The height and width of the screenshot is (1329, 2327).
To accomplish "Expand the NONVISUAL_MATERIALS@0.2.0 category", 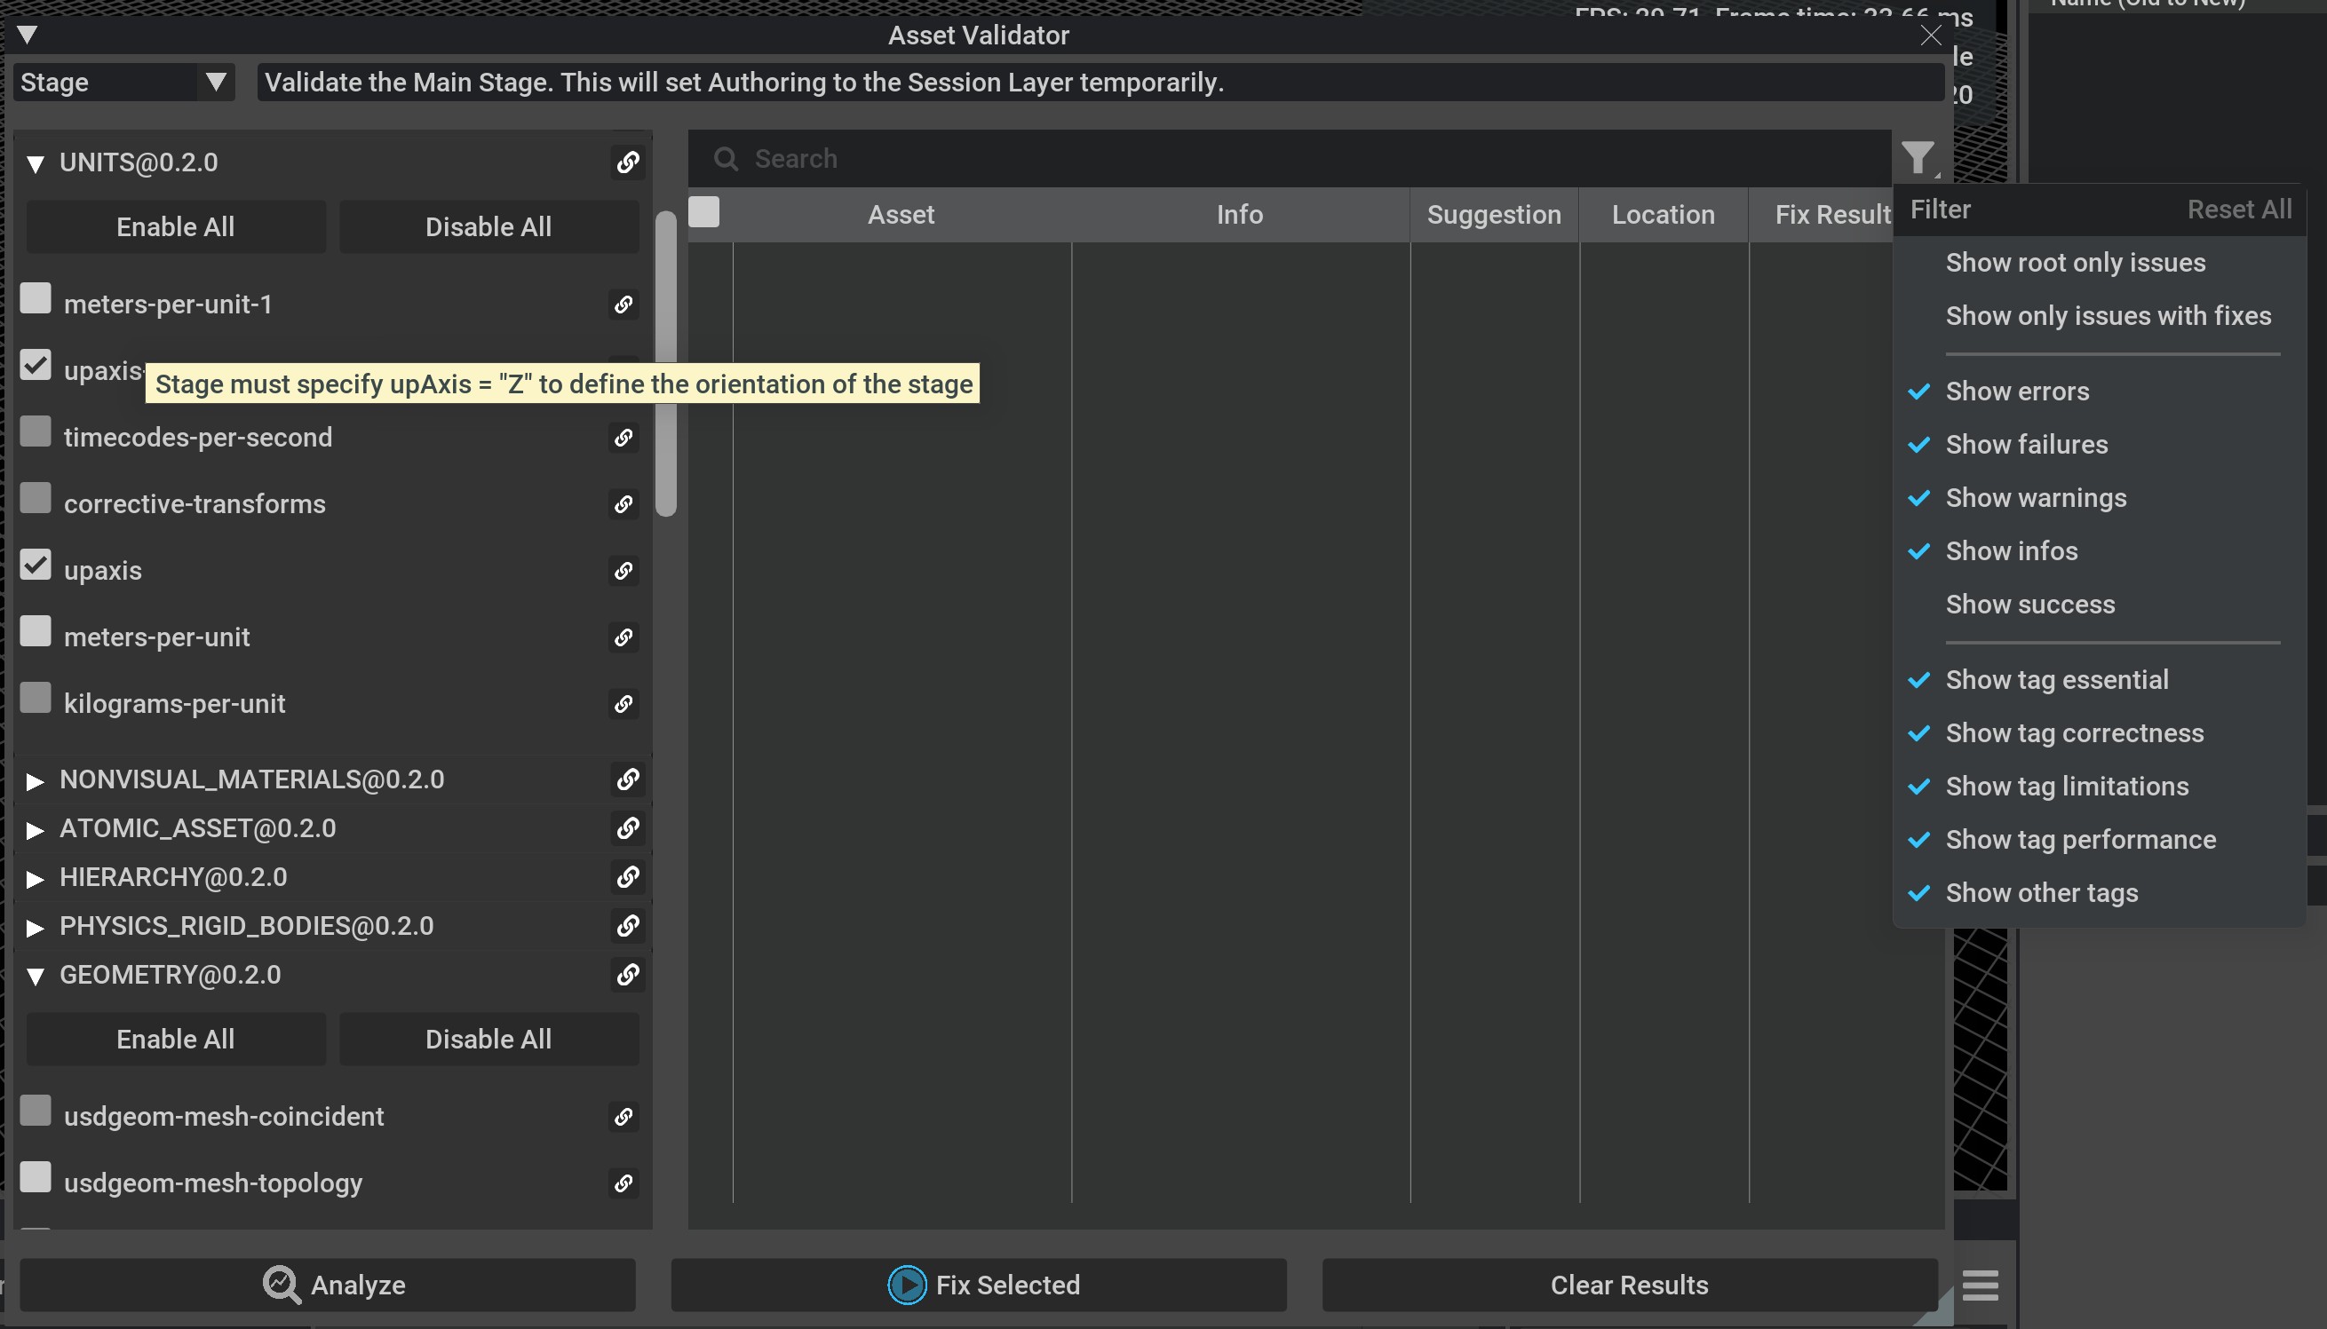I will point(35,780).
